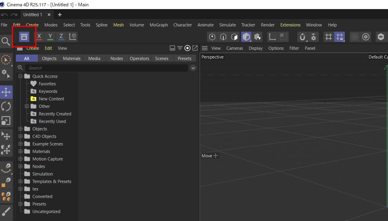Image resolution: width=388 pixels, height=221 pixels.
Task: Select the Polygon Pen tool with orange square
Action: click(6, 182)
